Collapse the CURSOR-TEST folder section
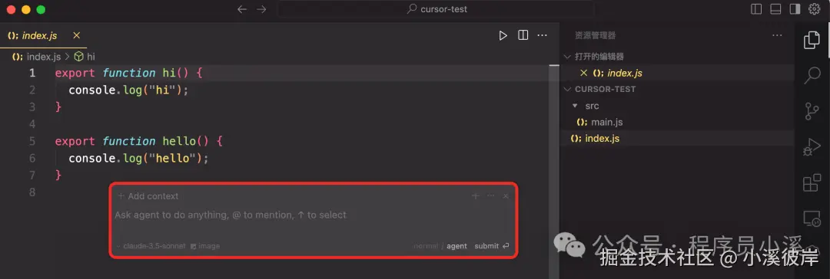 click(x=605, y=89)
